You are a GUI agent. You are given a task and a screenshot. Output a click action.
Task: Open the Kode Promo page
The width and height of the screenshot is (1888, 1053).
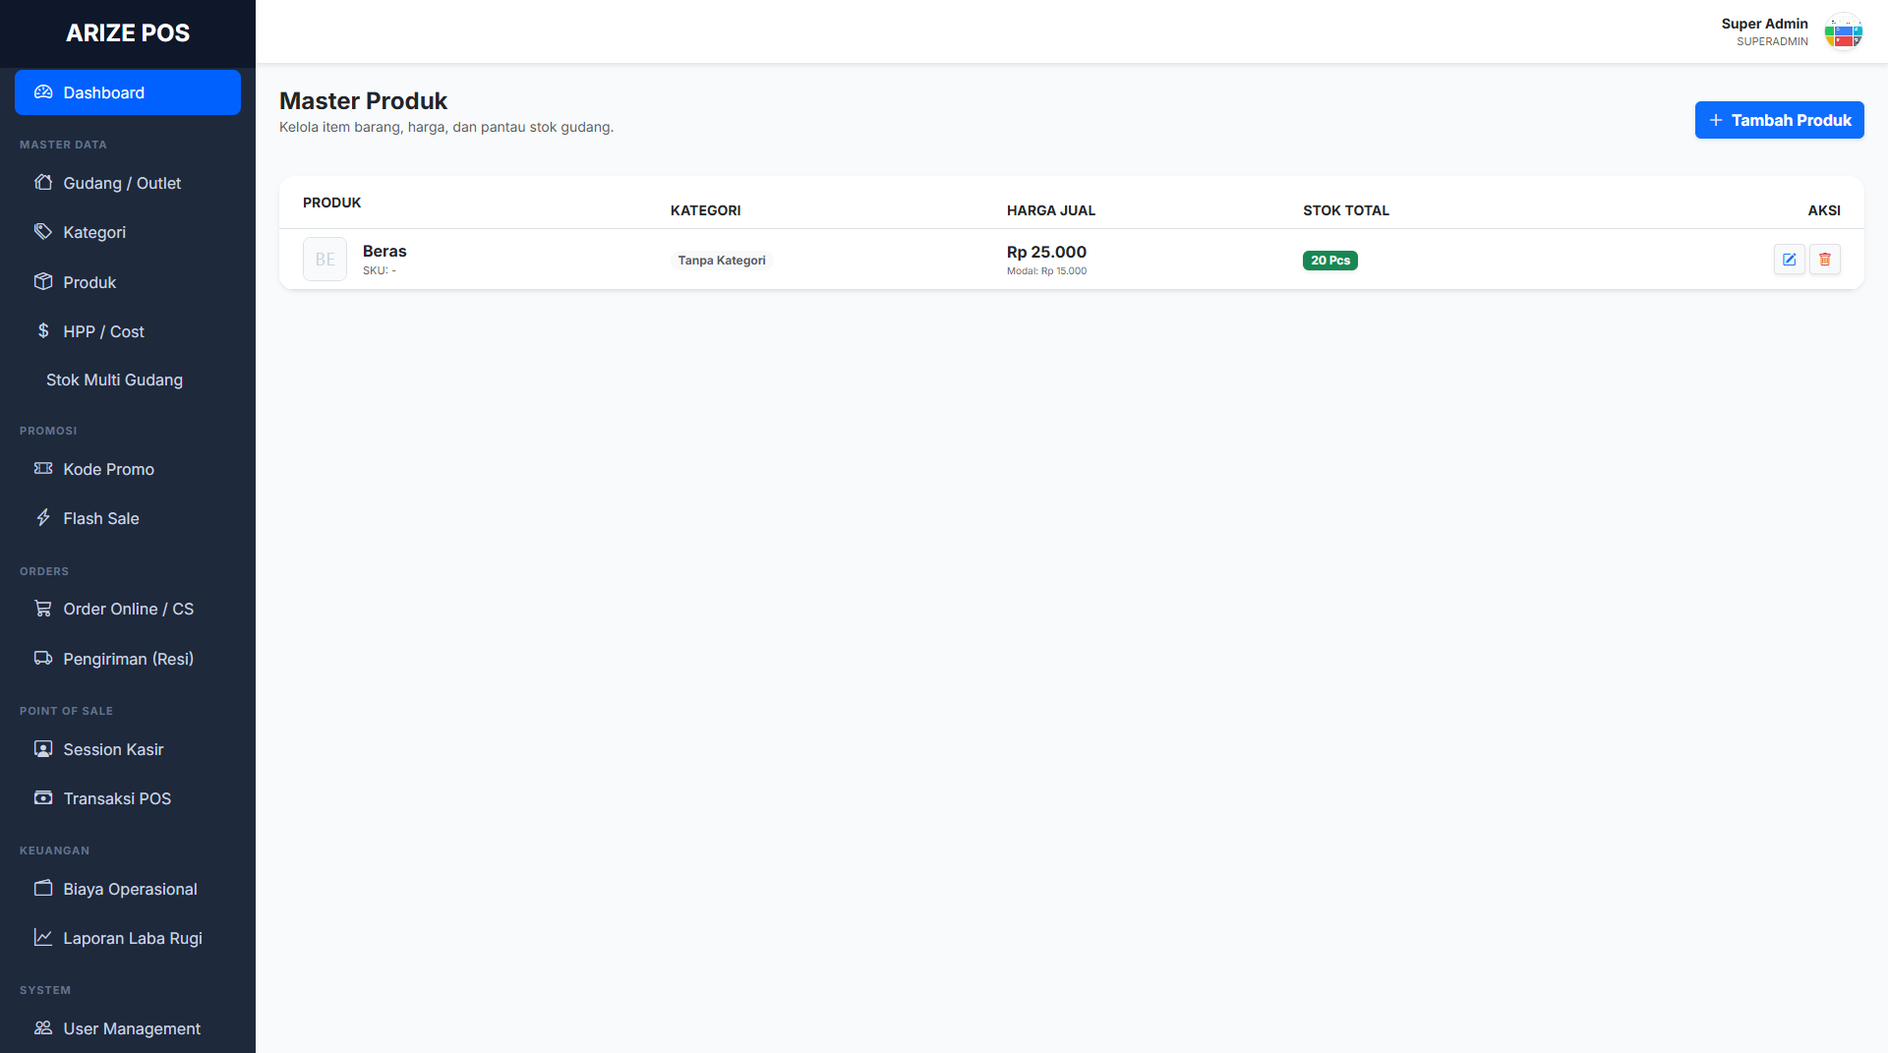pyautogui.click(x=108, y=469)
